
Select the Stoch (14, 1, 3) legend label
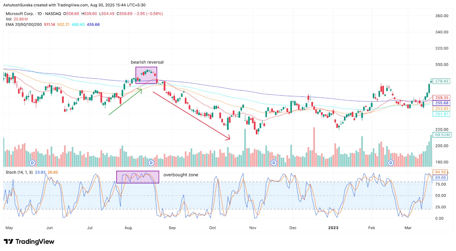click(19, 172)
